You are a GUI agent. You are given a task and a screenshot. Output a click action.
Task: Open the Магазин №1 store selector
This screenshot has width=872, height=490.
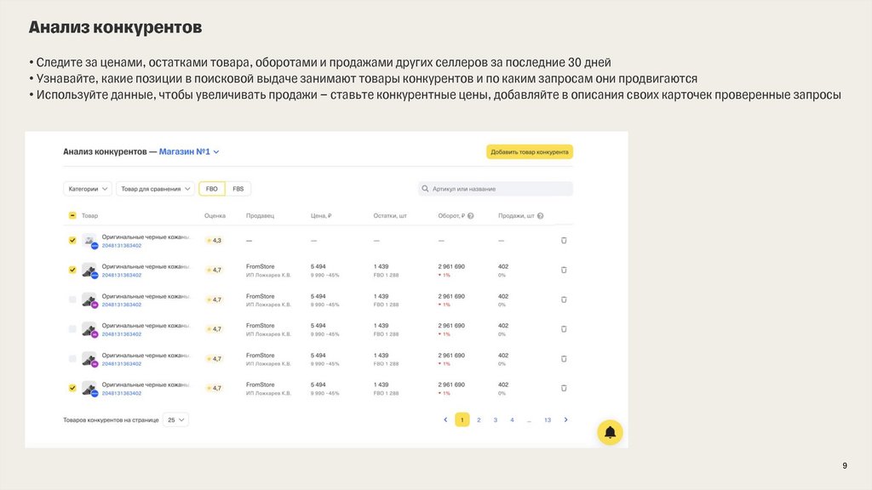click(189, 151)
